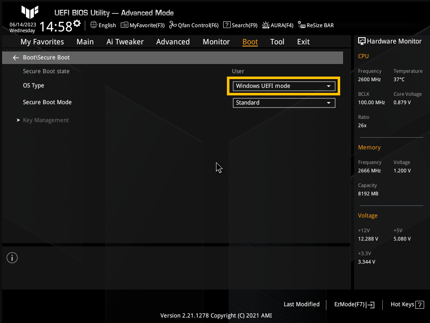Image resolution: width=430 pixels, height=323 pixels.
Task: Click Memory voltage value 1.200 V
Action: pyautogui.click(x=402, y=171)
